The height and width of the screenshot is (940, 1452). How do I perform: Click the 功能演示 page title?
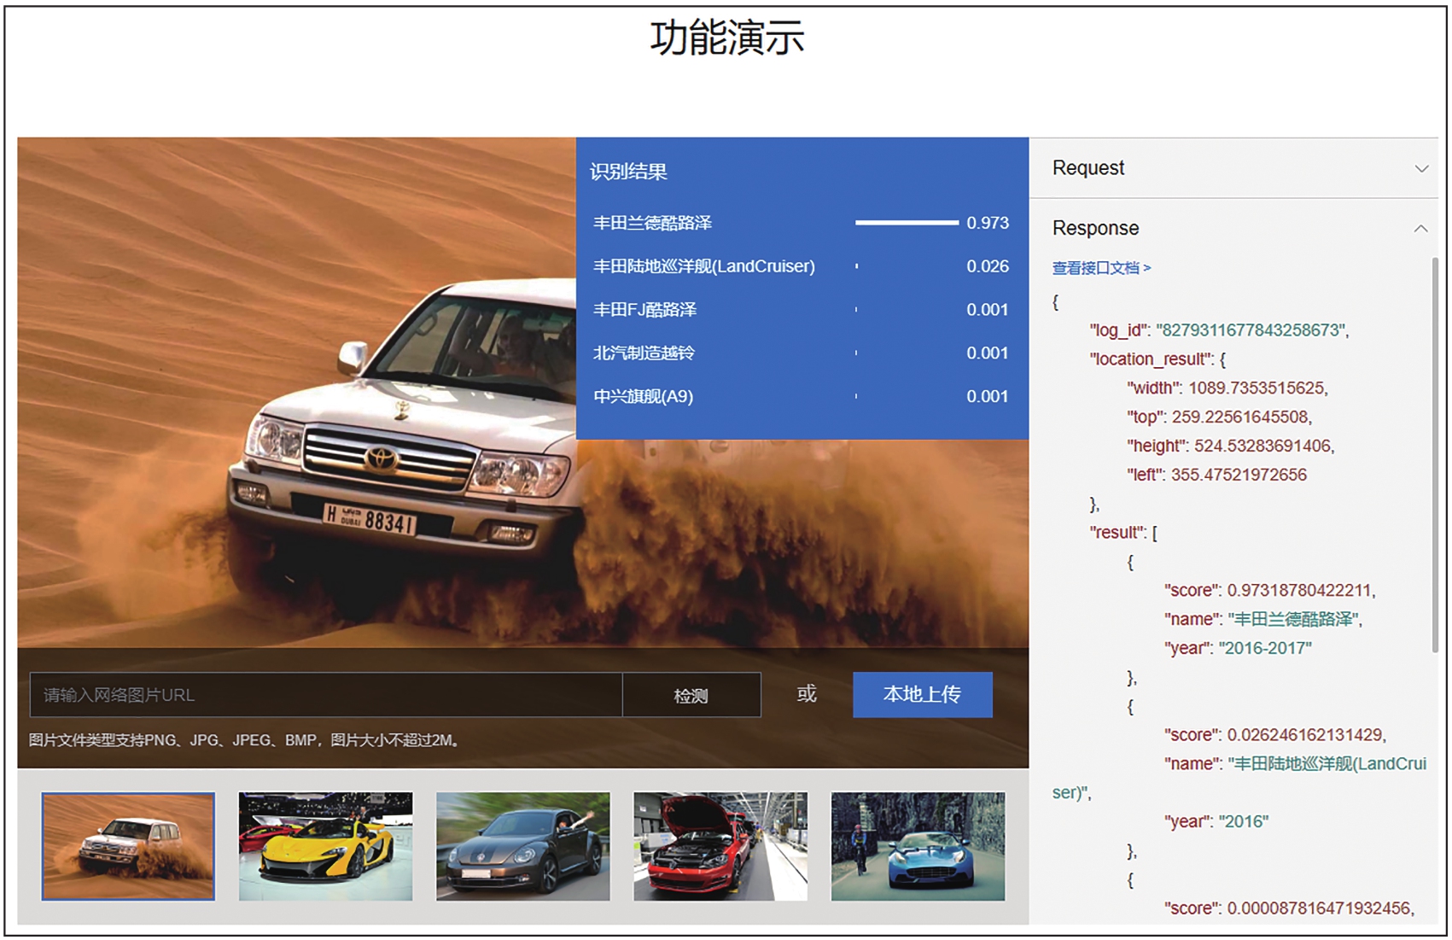point(727,38)
